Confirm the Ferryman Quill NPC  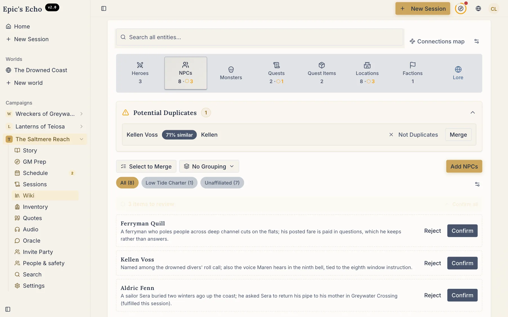click(462, 231)
